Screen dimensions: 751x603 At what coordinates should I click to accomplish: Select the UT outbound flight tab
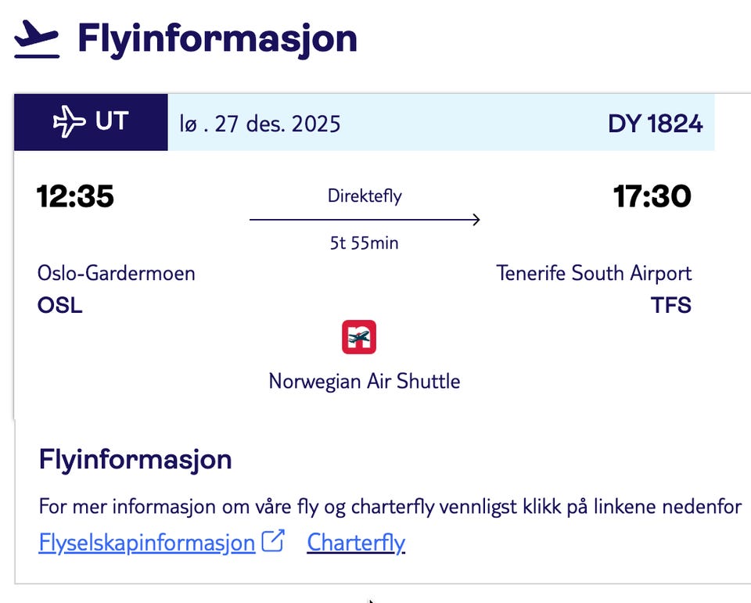(91, 122)
